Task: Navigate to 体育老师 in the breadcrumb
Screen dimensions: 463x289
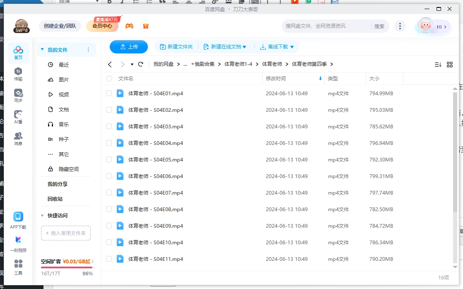Action: [272, 64]
